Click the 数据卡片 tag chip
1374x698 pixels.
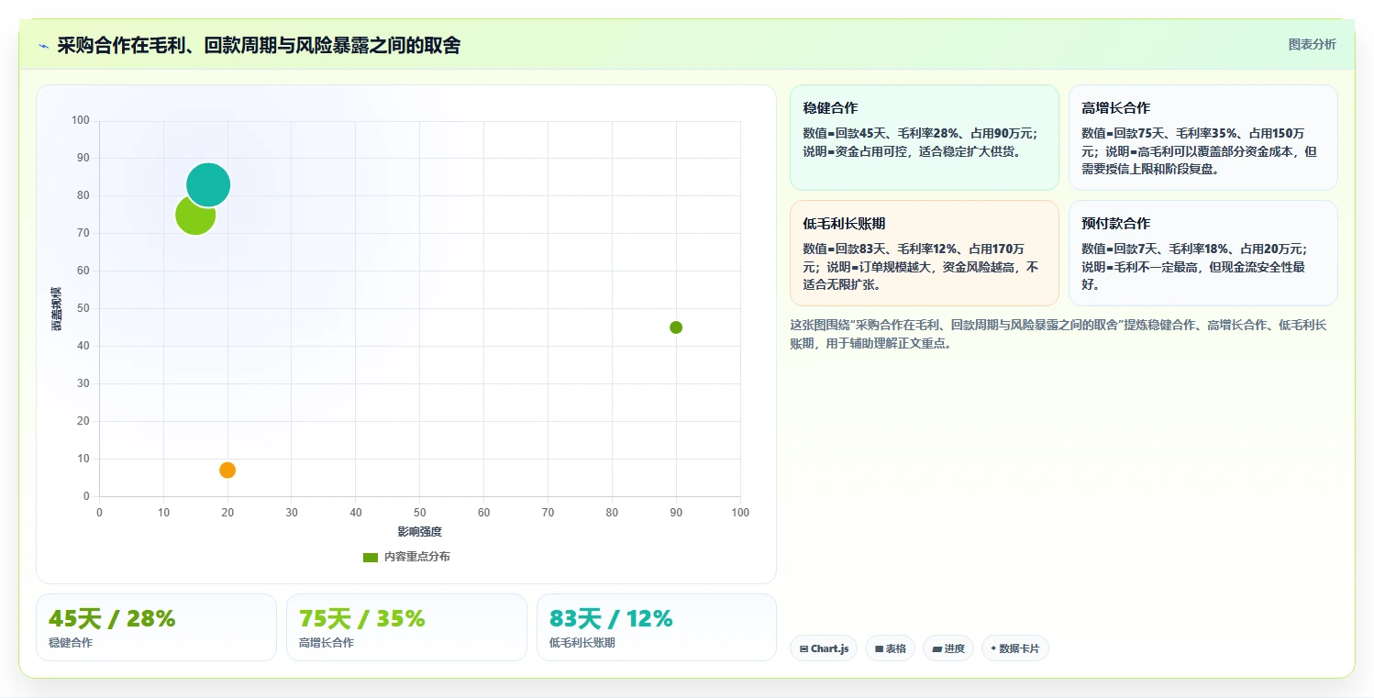pos(1014,648)
